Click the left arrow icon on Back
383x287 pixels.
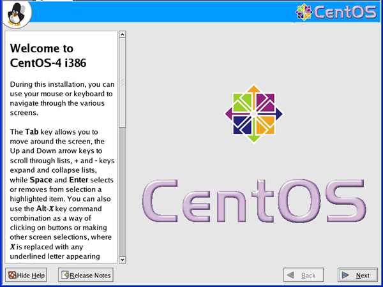[290, 275]
